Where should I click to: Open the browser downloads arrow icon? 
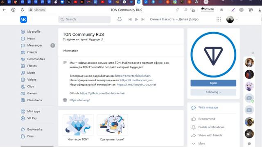click(x=260, y=10)
